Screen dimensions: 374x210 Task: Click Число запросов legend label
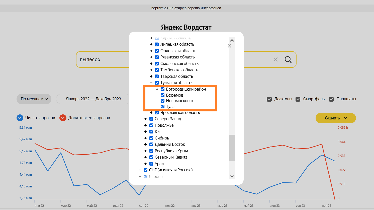coord(40,118)
